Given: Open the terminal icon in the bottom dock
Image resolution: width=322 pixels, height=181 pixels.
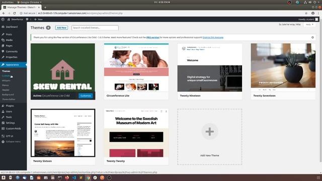Looking at the screenshot, I should click(x=60, y=177).
